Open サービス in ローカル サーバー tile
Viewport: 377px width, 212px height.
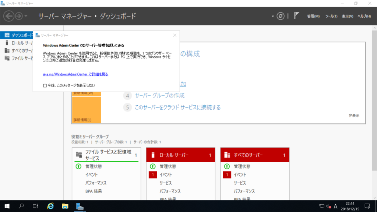pyautogui.click(x=166, y=183)
